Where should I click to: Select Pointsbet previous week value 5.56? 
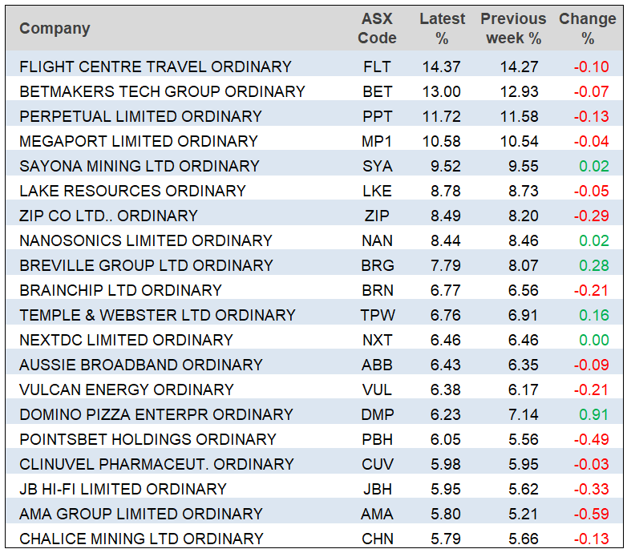[x=519, y=439]
